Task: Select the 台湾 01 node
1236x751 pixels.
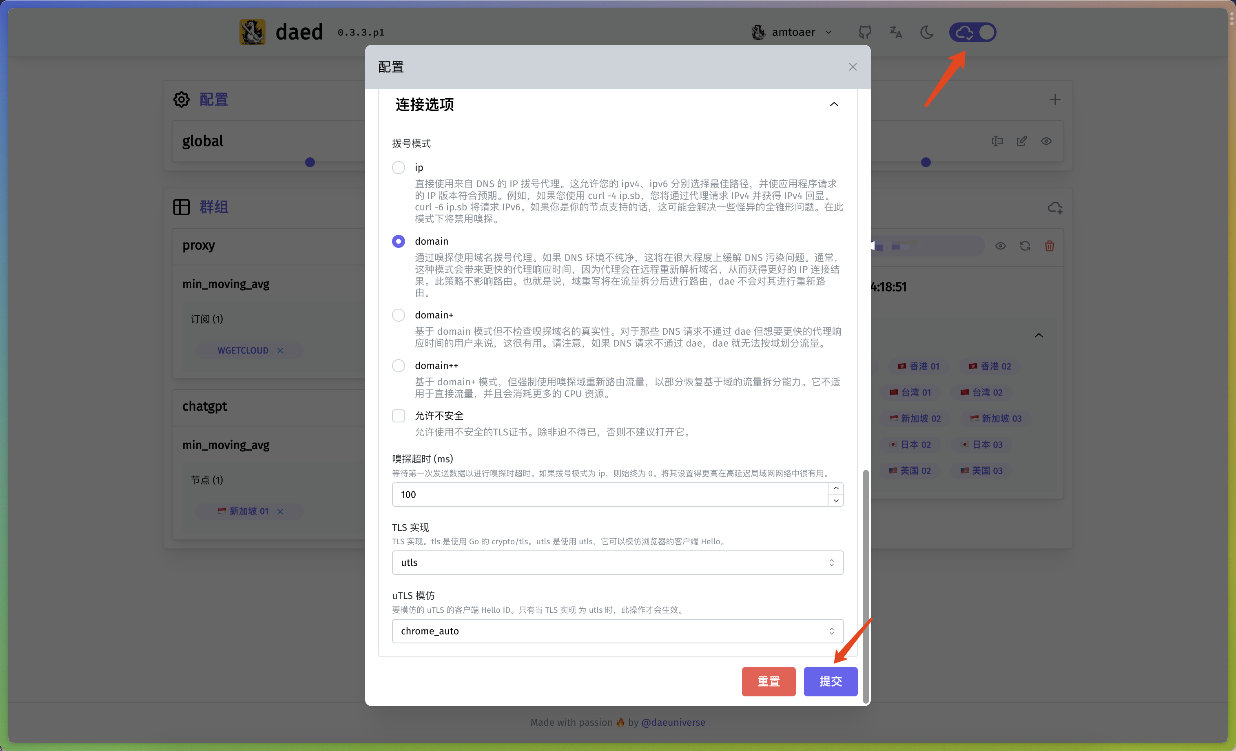Action: (x=910, y=393)
